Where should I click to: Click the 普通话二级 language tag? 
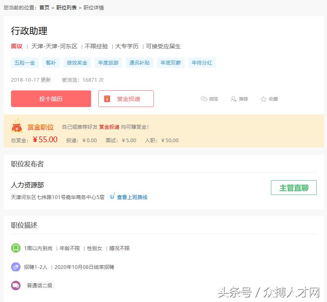point(40,285)
